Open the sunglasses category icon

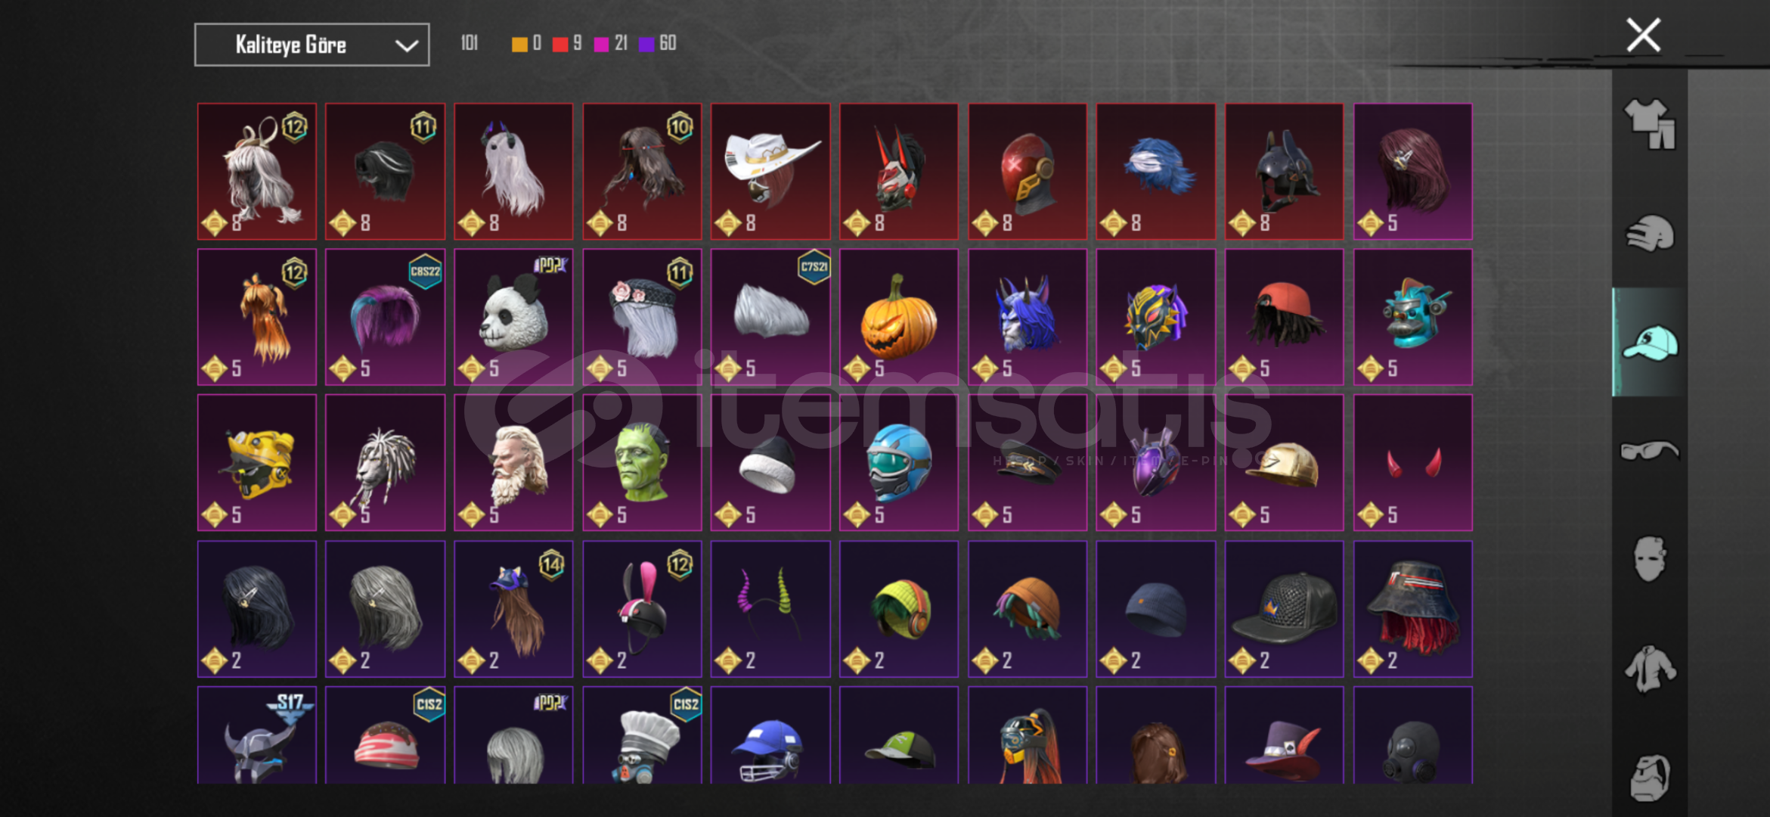(x=1650, y=451)
